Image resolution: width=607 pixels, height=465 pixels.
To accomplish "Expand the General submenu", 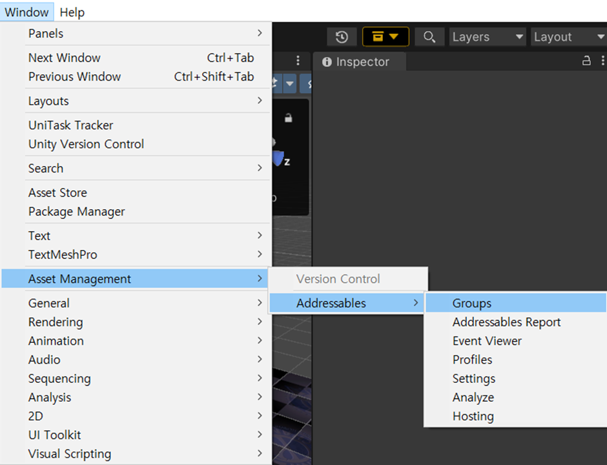I will (136, 303).
